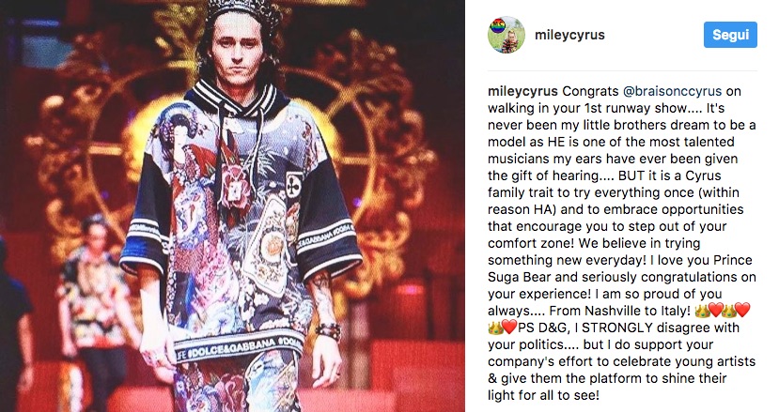Click the blue Segui follow button
Image resolution: width=779 pixels, height=412 pixels.
click(x=730, y=35)
